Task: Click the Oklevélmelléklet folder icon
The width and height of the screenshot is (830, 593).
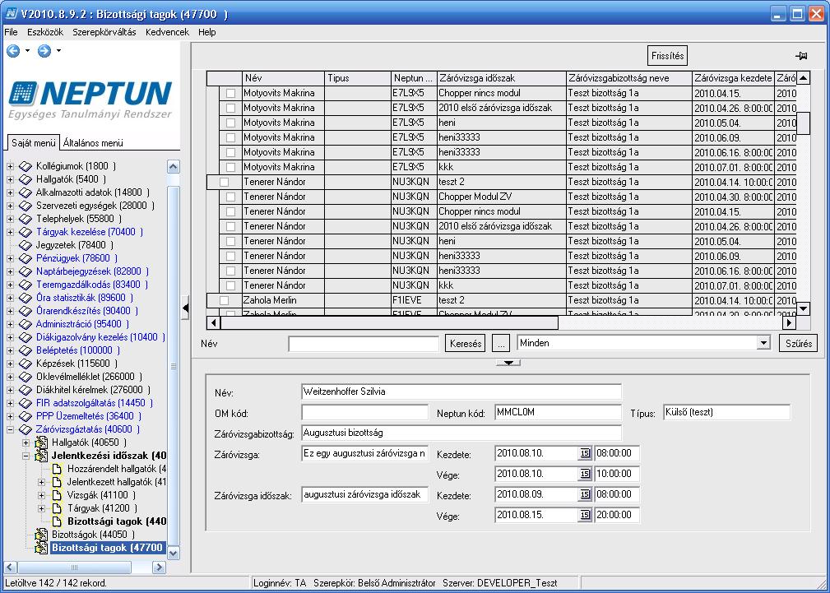Action: click(26, 377)
